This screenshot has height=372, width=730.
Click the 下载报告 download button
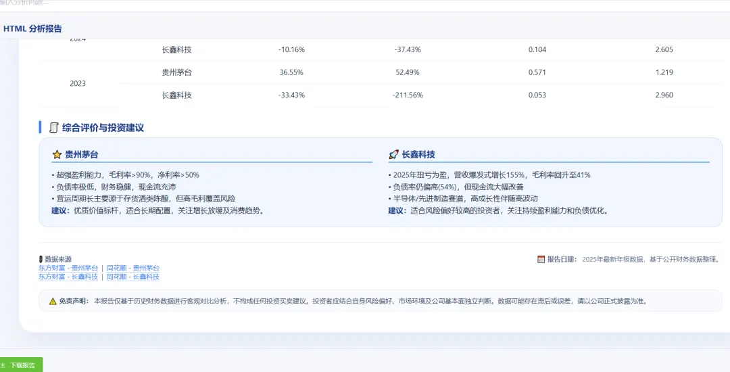click(21, 365)
